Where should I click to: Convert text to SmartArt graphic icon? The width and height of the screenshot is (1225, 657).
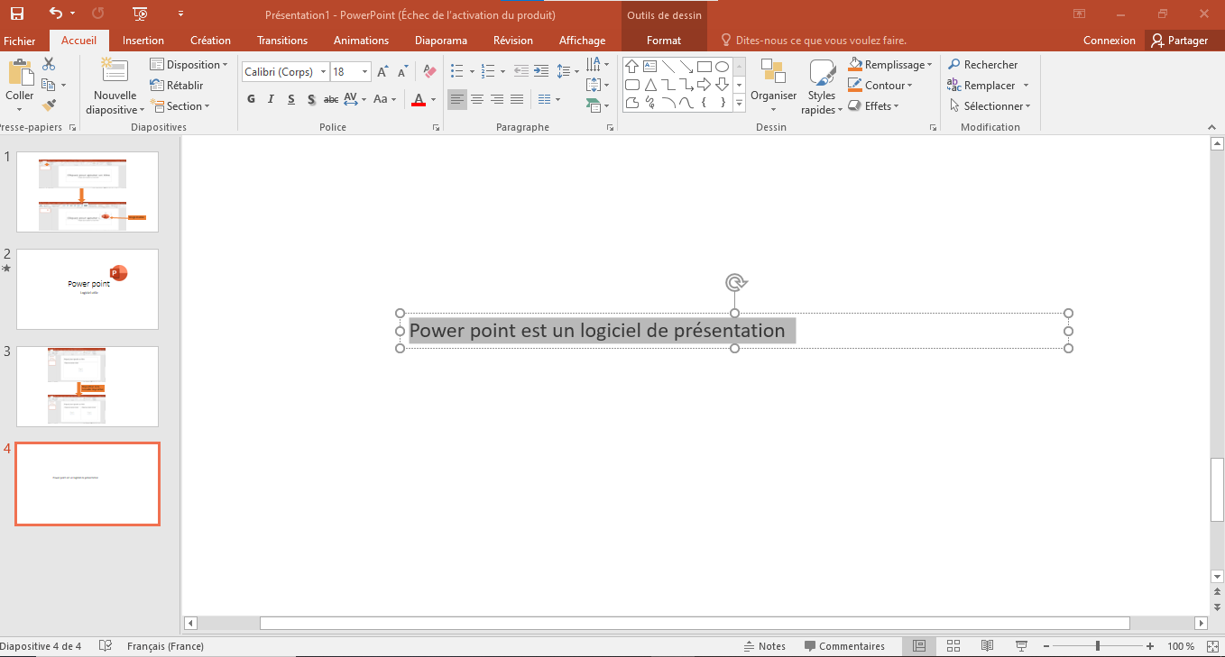click(x=595, y=105)
